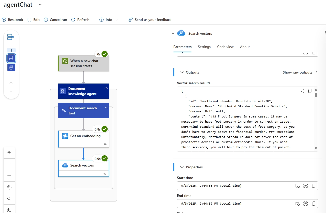The image size is (326, 213).
Task: Click the clock icon in End time field
Action: [x=297, y=204]
